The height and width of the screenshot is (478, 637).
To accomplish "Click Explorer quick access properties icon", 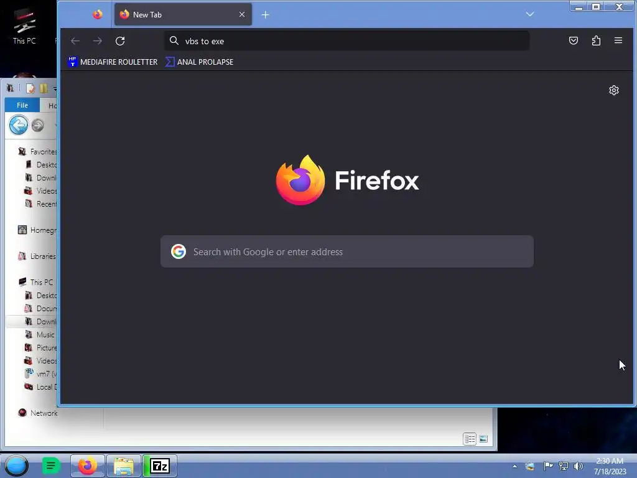I will (30, 88).
